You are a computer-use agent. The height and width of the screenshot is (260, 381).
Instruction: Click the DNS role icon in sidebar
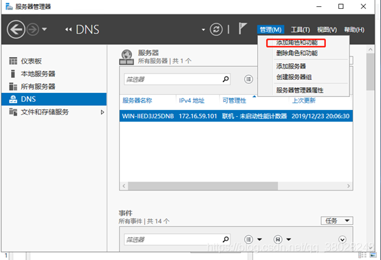[13, 99]
